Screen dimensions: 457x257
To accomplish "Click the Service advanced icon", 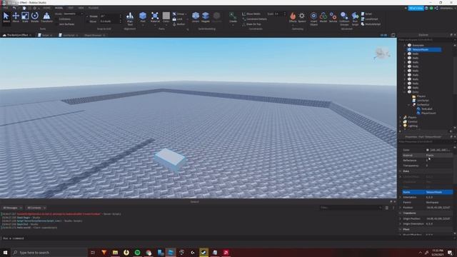I will (333, 17).
